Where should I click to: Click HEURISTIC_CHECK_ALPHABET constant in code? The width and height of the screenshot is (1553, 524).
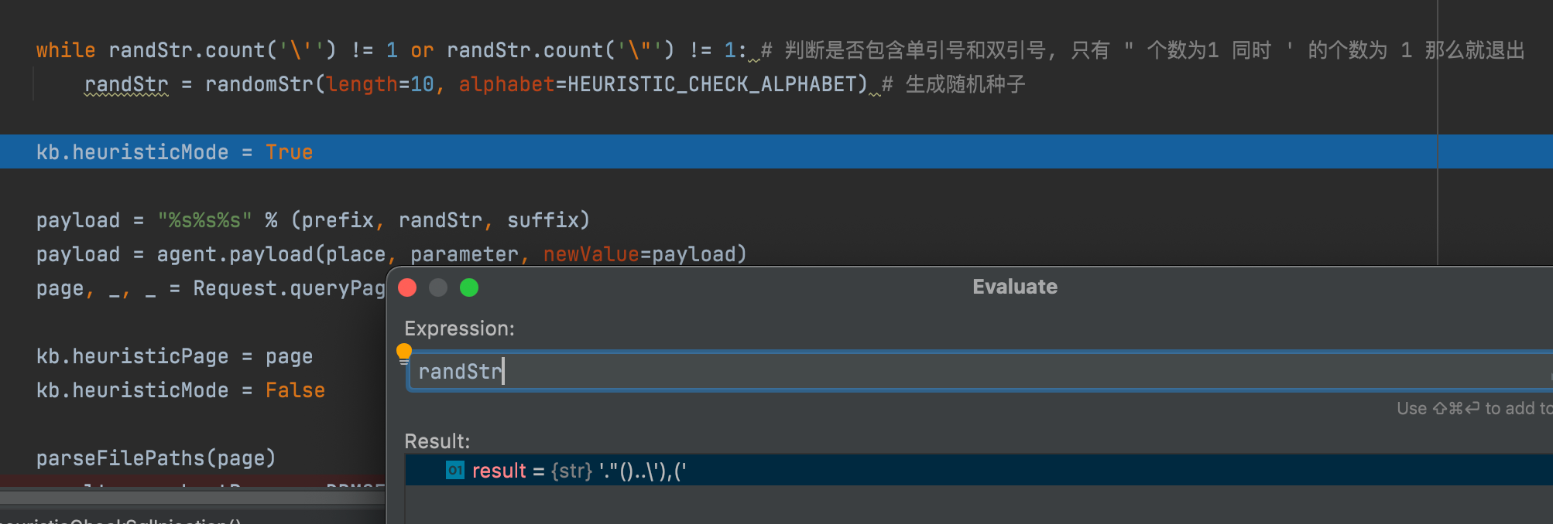click(x=716, y=84)
